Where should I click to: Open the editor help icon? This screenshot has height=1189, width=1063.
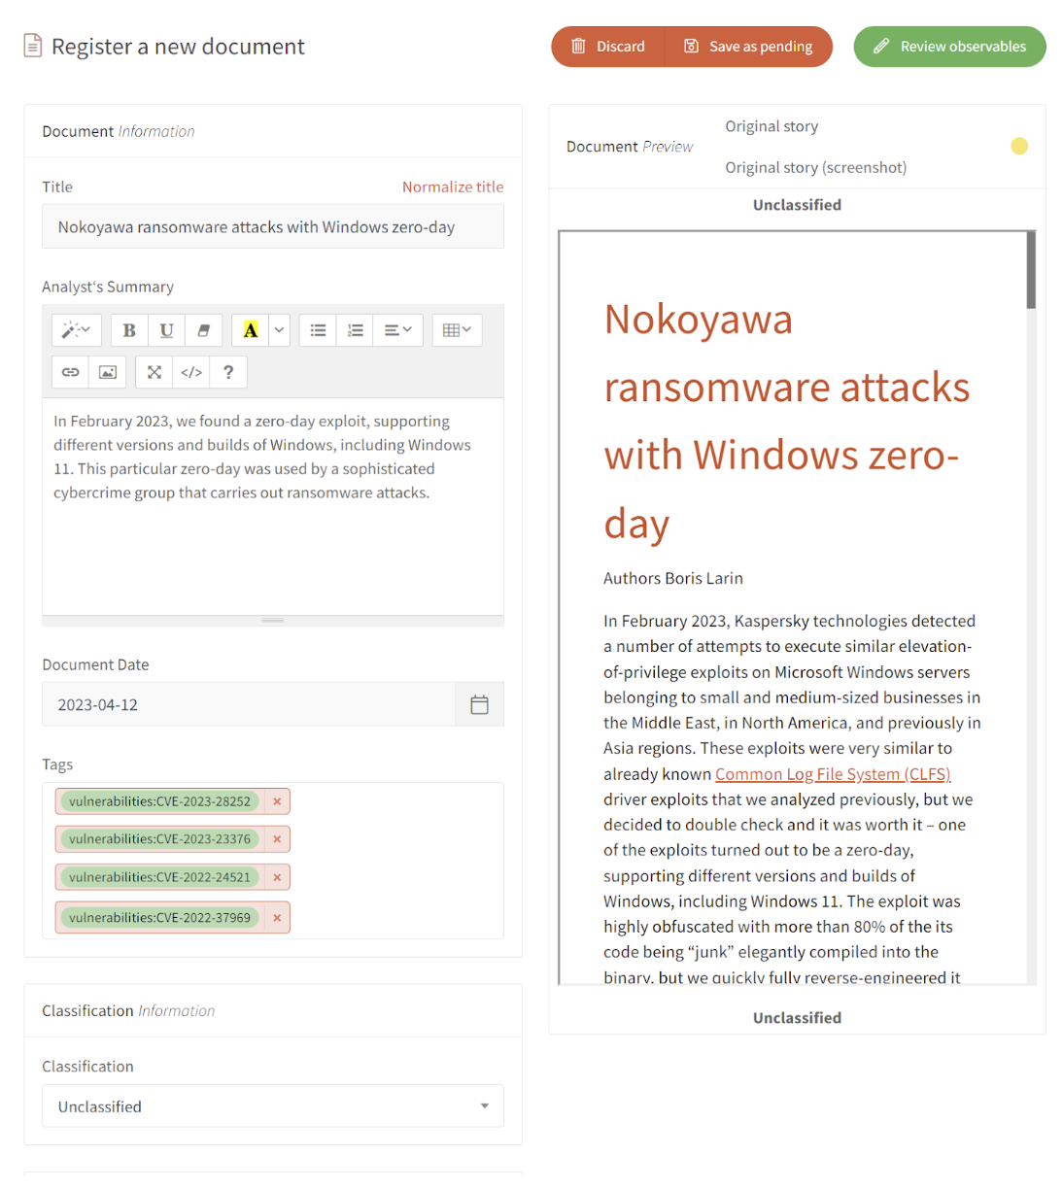coord(227,372)
